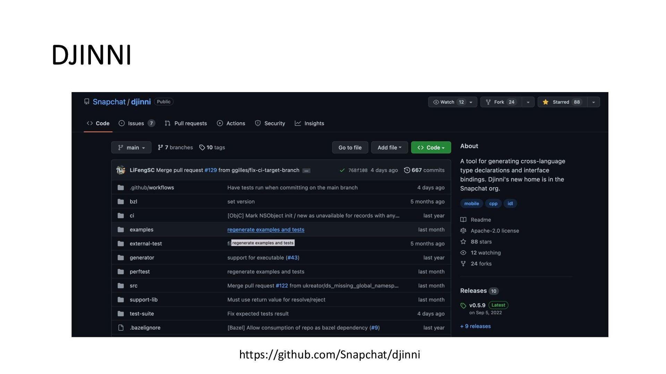Select the cpp topic tag
Screen dimensions: 666x374
pyautogui.click(x=493, y=204)
